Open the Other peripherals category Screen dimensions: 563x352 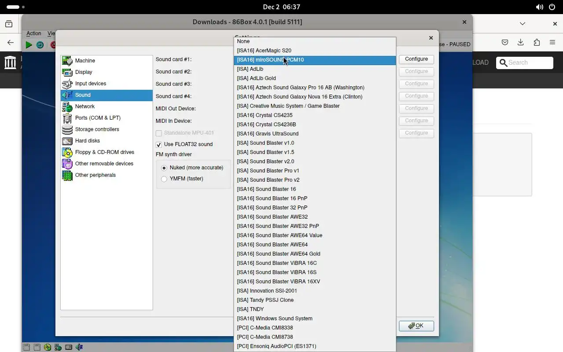click(106, 175)
